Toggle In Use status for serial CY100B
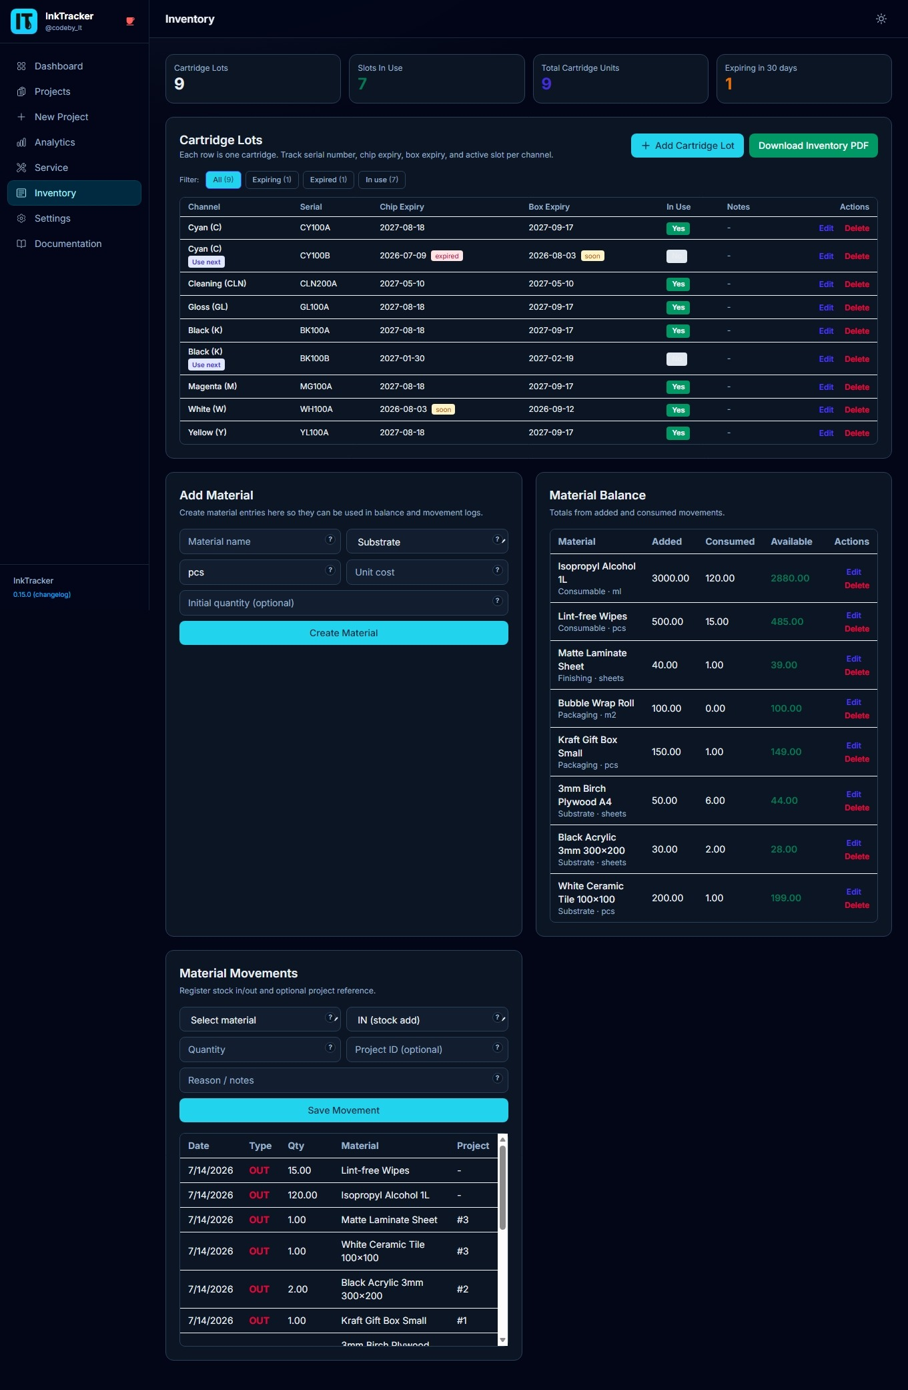This screenshot has height=1390, width=908. pyautogui.click(x=676, y=256)
